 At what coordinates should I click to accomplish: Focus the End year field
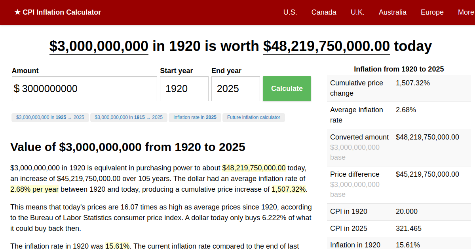click(236, 89)
